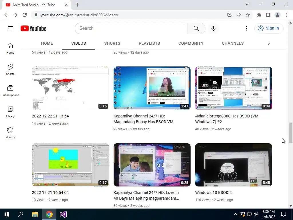Go forward in browser

[15, 15]
